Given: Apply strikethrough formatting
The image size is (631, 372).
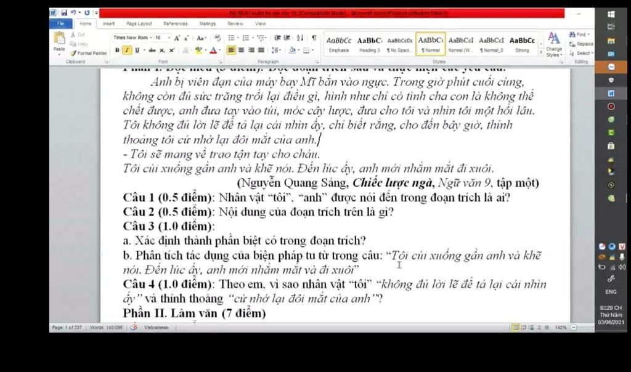Looking at the screenshot, I should click(152, 51).
